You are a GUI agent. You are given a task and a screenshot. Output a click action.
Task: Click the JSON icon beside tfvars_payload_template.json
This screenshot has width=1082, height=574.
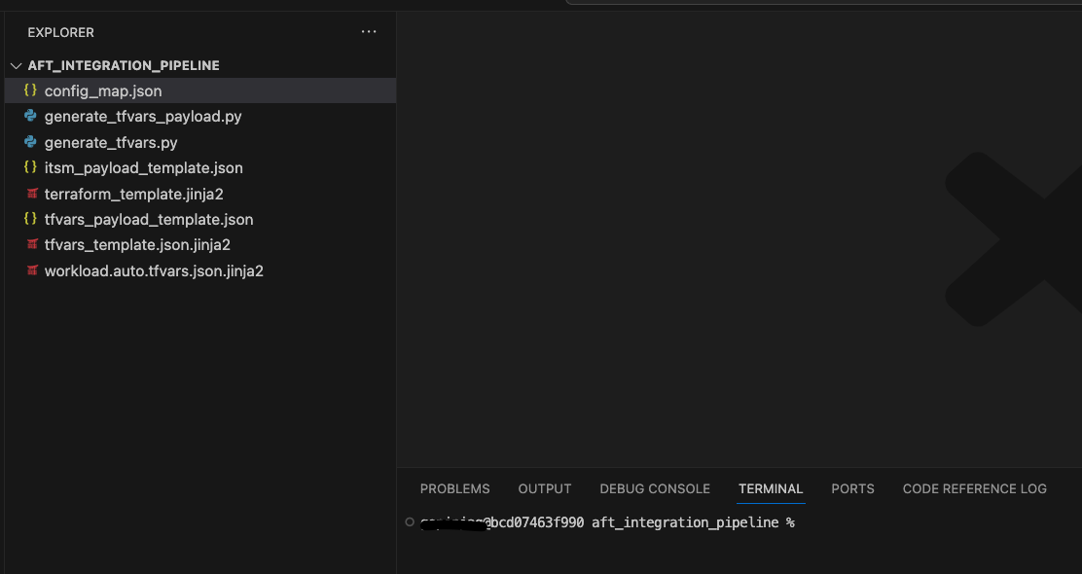tap(32, 219)
